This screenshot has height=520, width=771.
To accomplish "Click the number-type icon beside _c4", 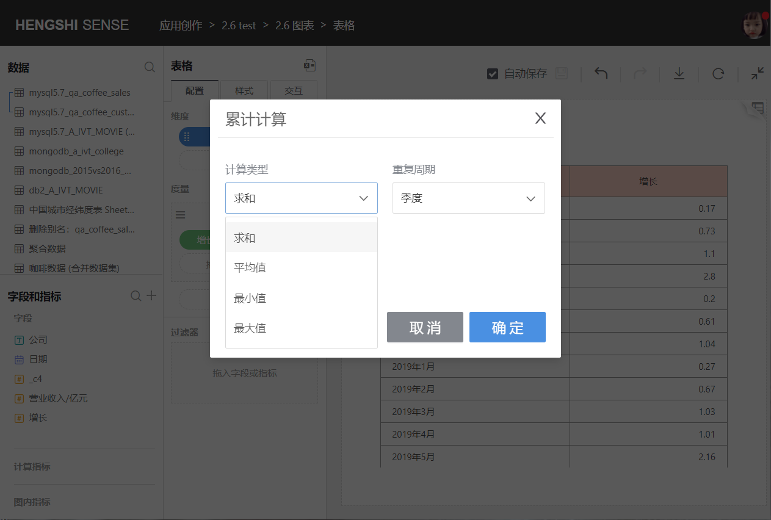I will click(20, 379).
